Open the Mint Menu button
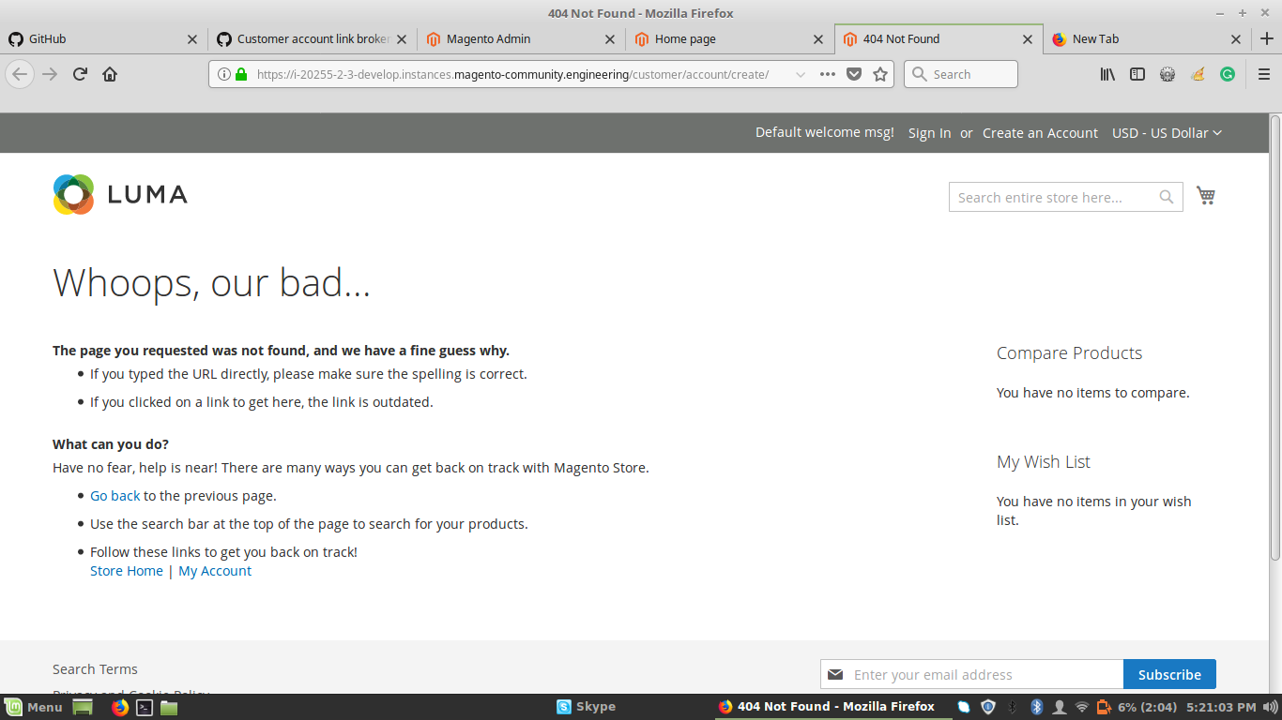Viewport: 1282px width, 720px height. click(34, 707)
